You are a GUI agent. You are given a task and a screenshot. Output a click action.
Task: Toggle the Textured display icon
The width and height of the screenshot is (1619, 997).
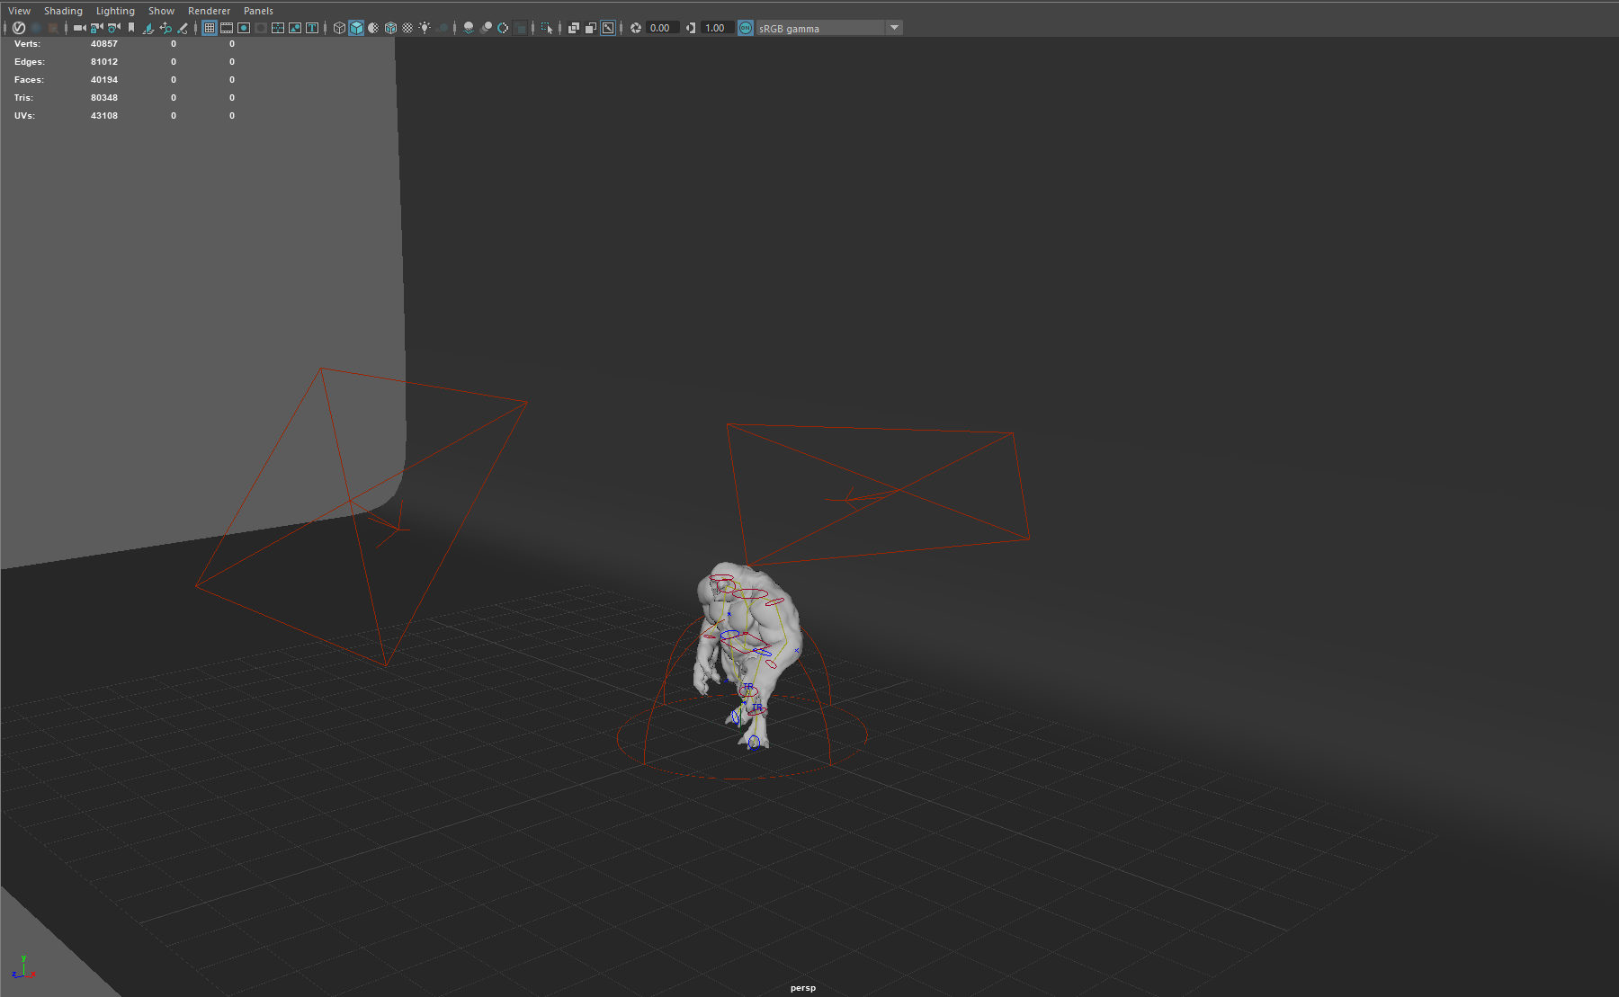point(407,28)
